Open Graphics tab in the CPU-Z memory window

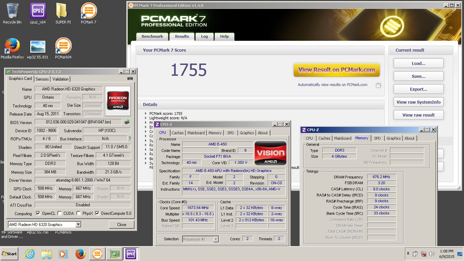(x=394, y=138)
